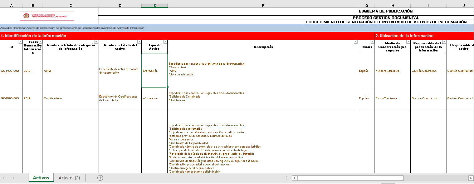Viewport: 474px width, 184px height.
Task: Switch to the Activos (2) sheet tab
Action: click(x=69, y=178)
